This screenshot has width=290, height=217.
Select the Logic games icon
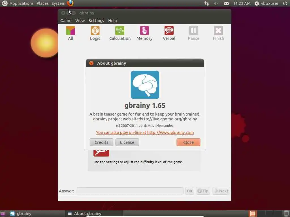(x=95, y=33)
